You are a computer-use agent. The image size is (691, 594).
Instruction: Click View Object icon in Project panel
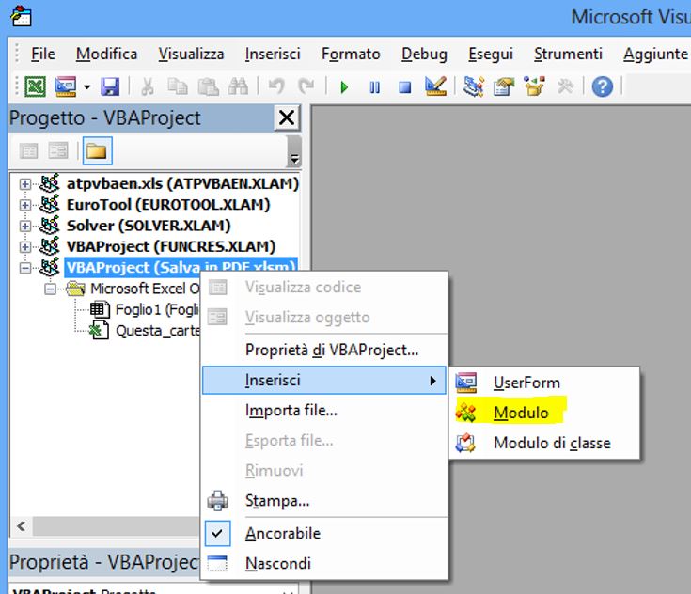(58, 151)
